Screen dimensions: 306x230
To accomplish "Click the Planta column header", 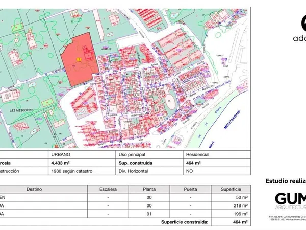I will click(x=149, y=189).
